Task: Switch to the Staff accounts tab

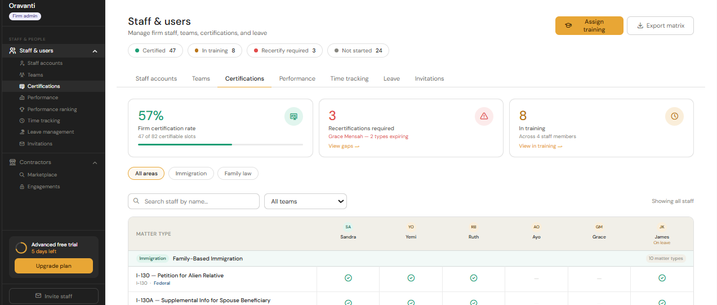Action: tap(156, 78)
